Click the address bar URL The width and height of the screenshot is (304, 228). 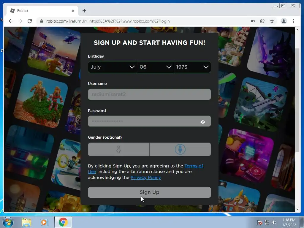click(x=108, y=21)
